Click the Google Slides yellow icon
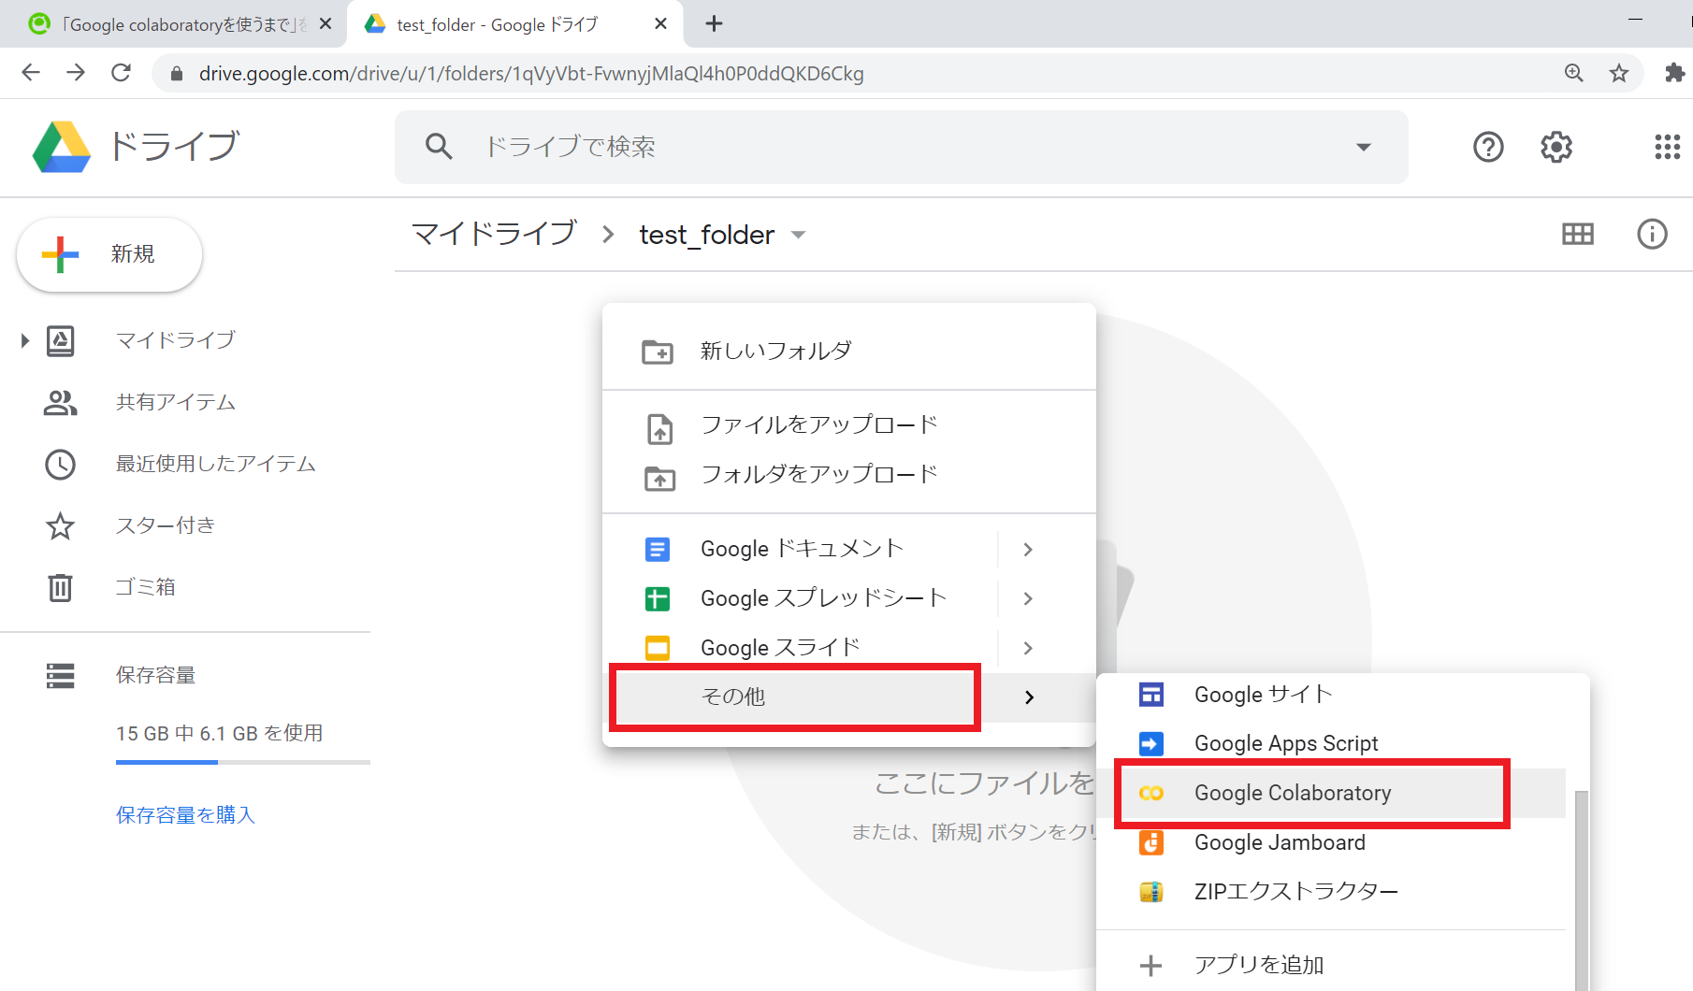The width and height of the screenshot is (1693, 991). 658,648
